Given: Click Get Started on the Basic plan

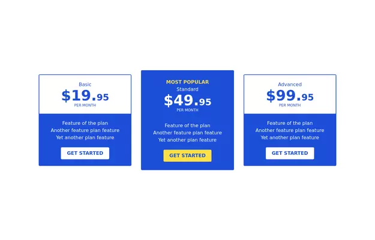Looking at the screenshot, I should pos(85,153).
